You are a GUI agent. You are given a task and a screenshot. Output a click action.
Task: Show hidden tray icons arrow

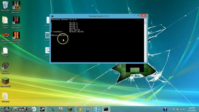tap(170, 109)
